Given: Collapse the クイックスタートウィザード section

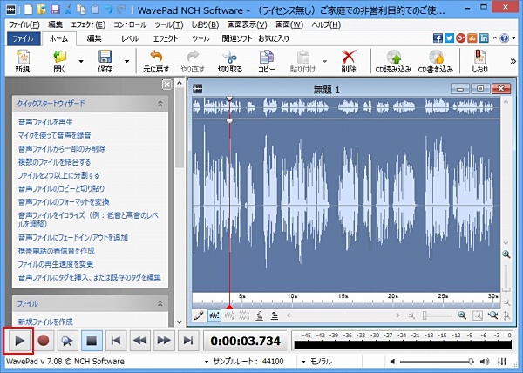Looking at the screenshot, I should coord(160,104).
